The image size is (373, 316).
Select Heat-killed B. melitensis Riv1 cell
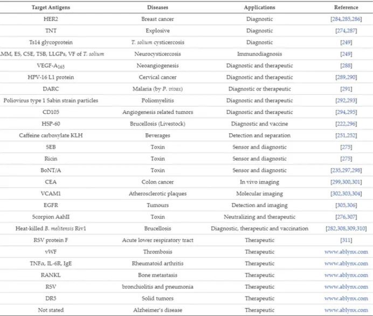[x=51, y=229]
